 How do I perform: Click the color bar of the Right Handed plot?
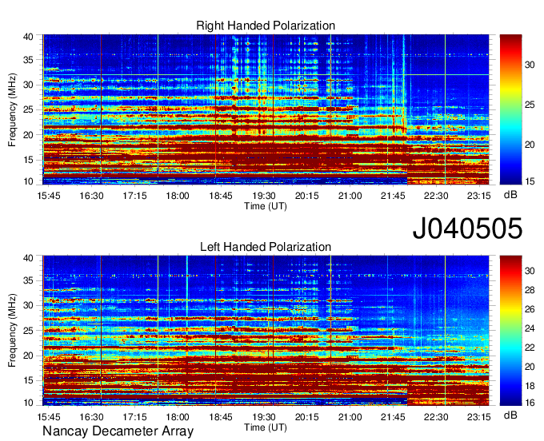(x=510, y=109)
